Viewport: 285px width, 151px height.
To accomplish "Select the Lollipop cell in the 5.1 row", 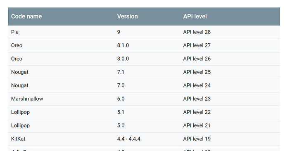I will 20,112.
